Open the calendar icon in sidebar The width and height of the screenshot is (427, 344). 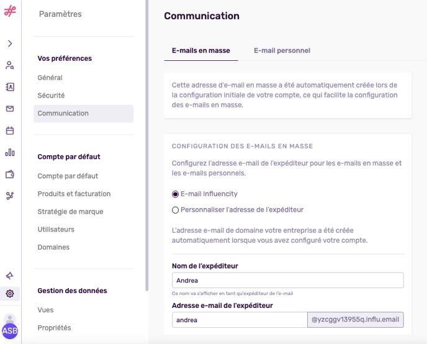click(10, 131)
